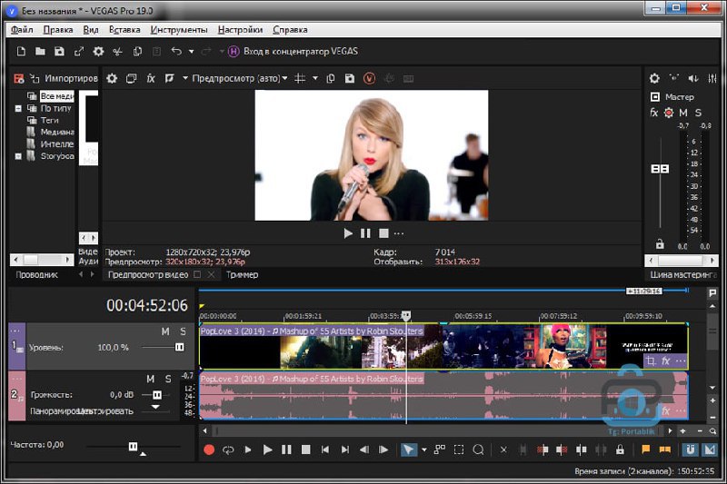727x484 pixels.
Task: Mute the master bus with the M button
Action: pos(683,113)
